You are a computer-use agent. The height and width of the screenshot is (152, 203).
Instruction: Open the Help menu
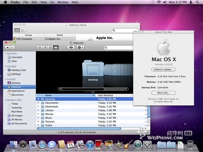[75, 2]
